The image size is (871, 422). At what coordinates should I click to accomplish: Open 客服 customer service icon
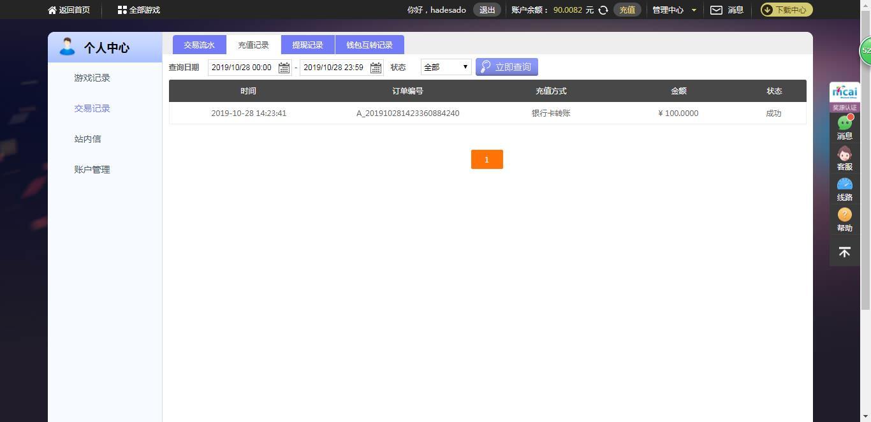point(845,154)
